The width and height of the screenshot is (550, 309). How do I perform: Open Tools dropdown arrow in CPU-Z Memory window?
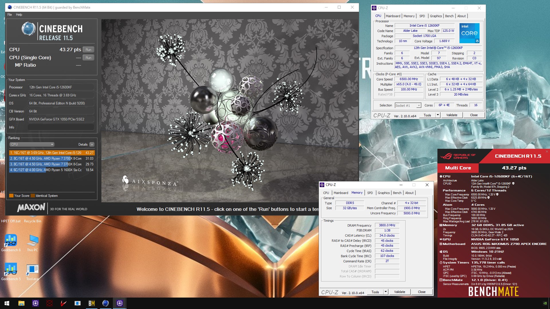[386, 292]
